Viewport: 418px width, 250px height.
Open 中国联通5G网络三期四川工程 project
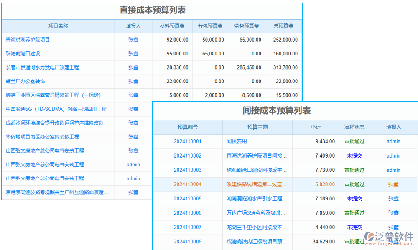[54, 109]
